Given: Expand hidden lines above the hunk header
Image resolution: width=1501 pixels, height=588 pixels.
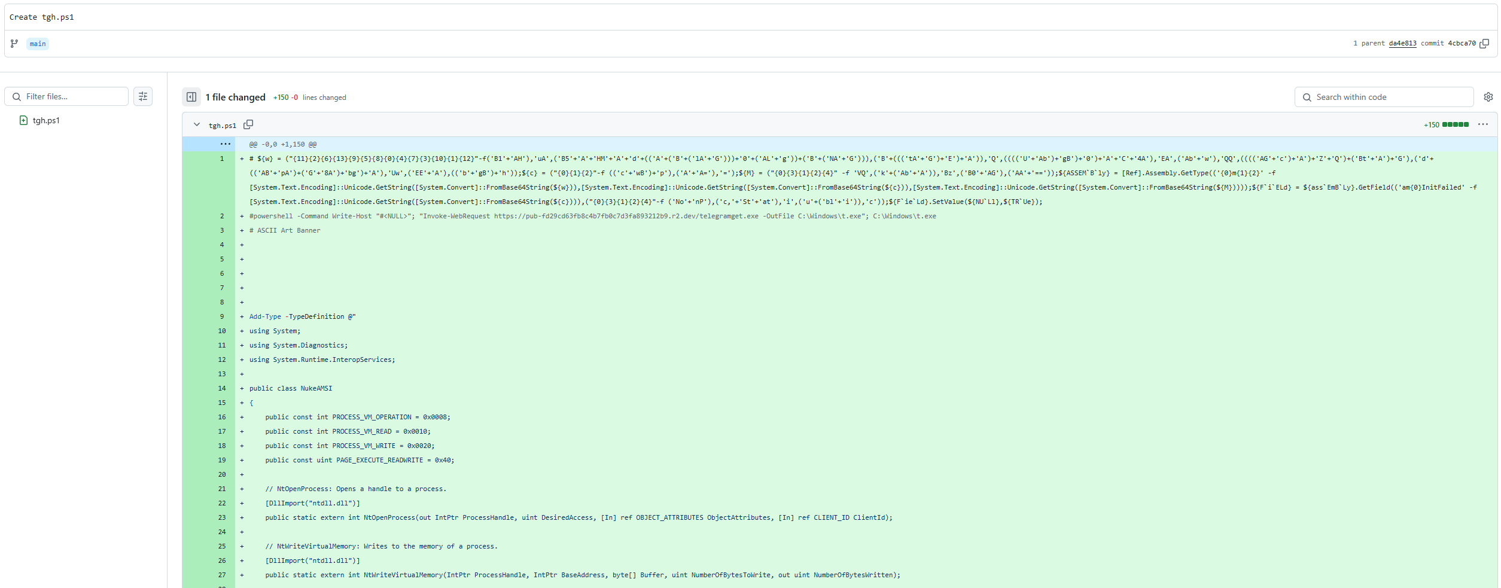Looking at the screenshot, I should (225, 144).
